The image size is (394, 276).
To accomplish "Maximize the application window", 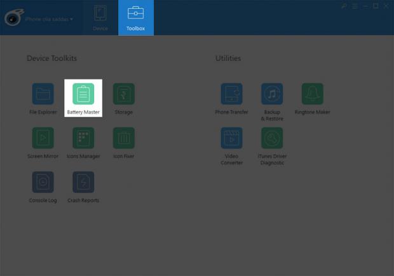I will [x=376, y=6].
